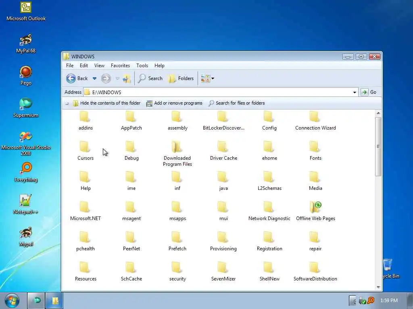Image resolution: width=413 pixels, height=309 pixels.
Task: Select the java folder
Action: pyautogui.click(x=223, y=181)
